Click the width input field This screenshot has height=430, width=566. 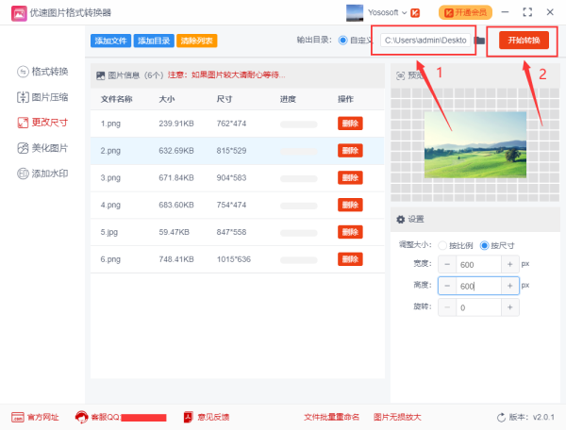[x=477, y=265]
